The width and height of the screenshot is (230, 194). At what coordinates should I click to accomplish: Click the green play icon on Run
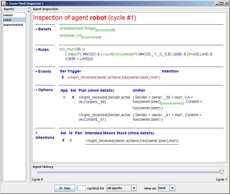click(x=61, y=188)
